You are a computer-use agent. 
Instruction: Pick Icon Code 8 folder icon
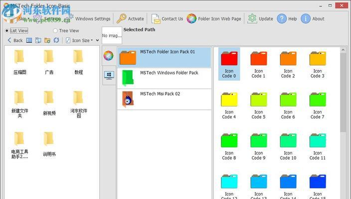229,146
